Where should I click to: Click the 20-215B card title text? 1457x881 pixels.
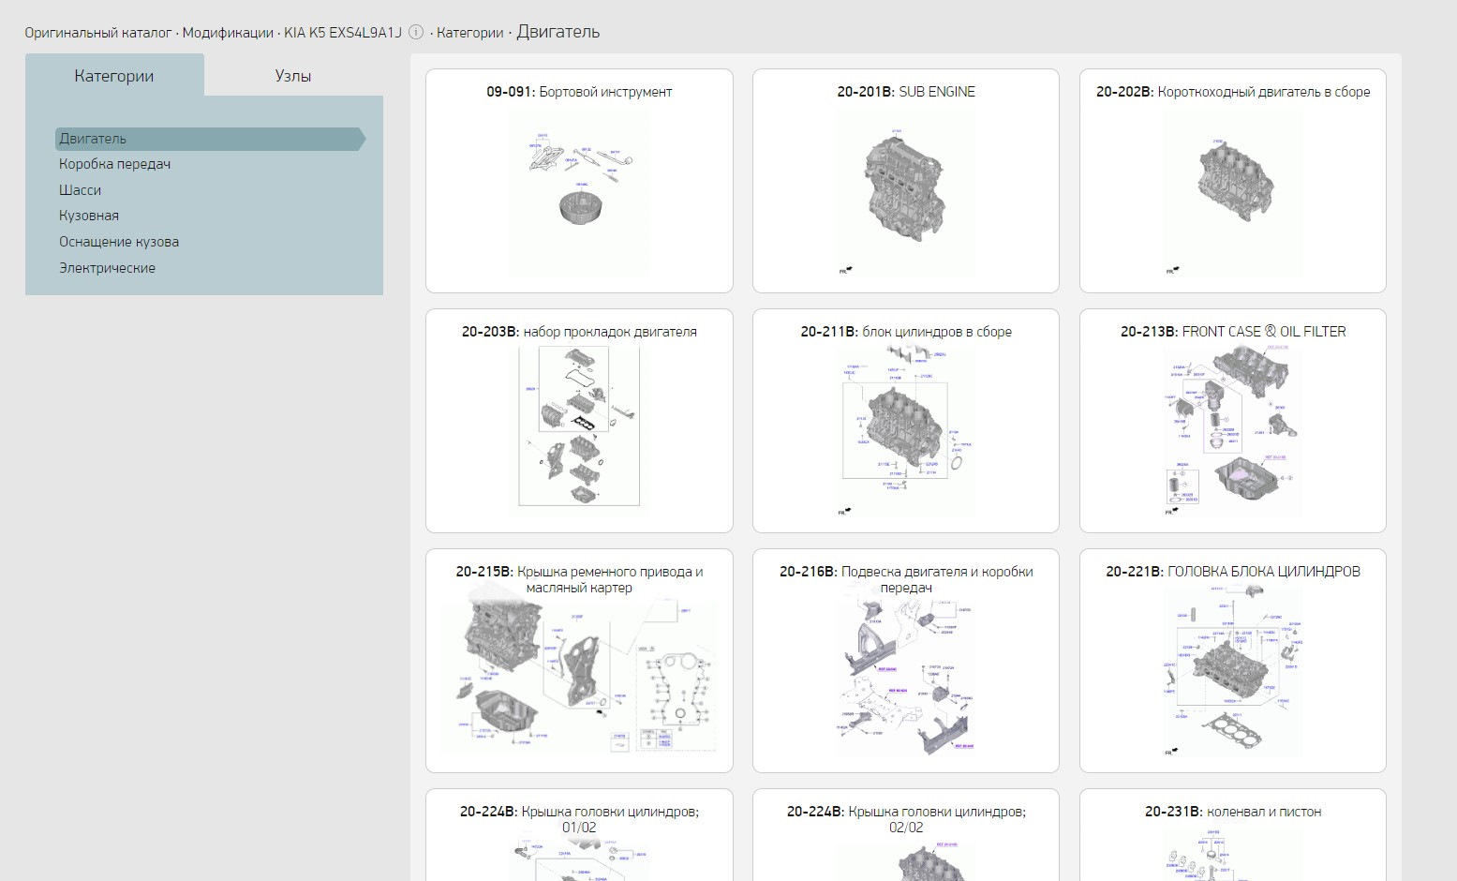579,579
